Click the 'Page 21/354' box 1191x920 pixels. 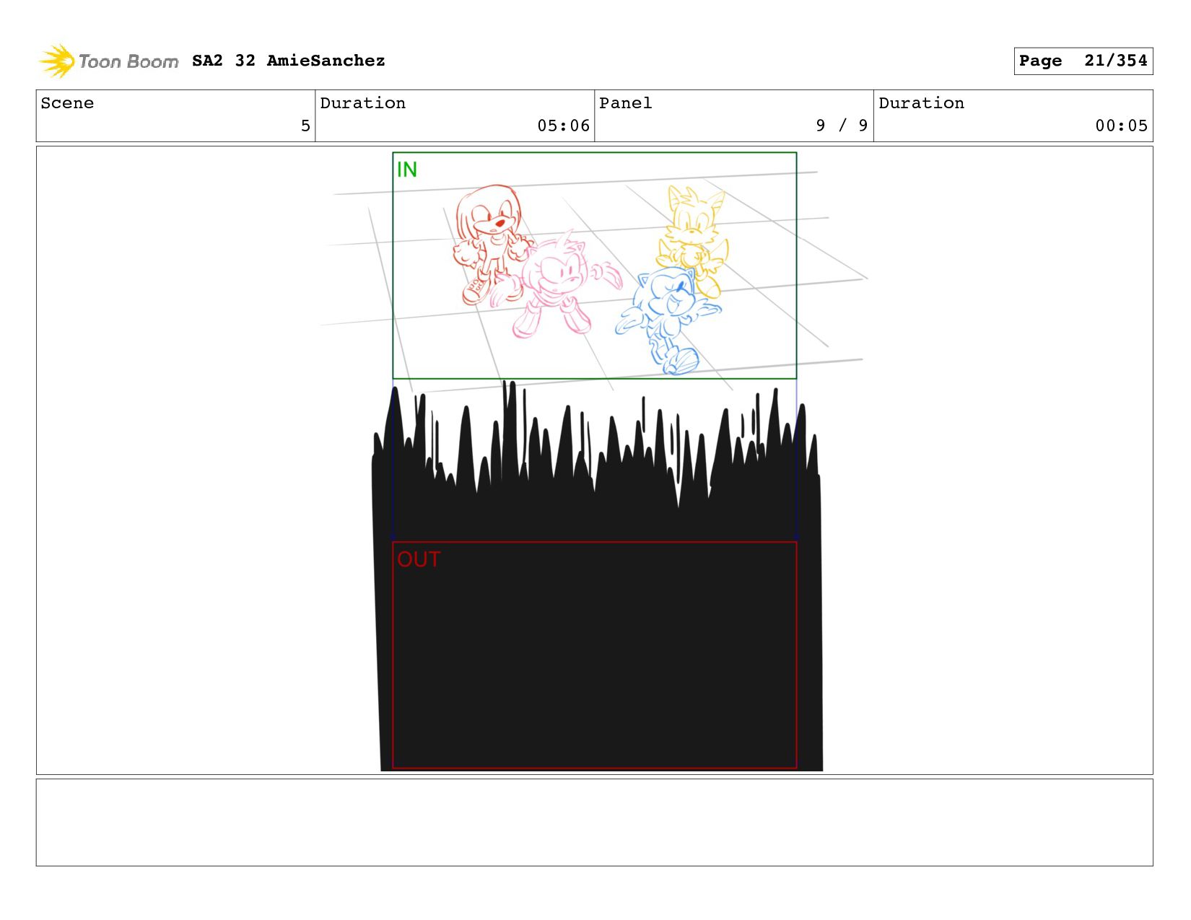click(x=1083, y=61)
